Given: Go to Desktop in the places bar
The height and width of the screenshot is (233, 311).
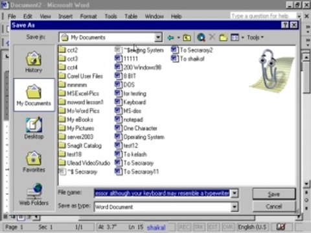Looking at the screenshot, I should coord(34,128).
